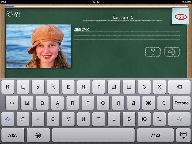Tap the Д key
The height and width of the screenshot is (144, 192).
coord(133,103)
